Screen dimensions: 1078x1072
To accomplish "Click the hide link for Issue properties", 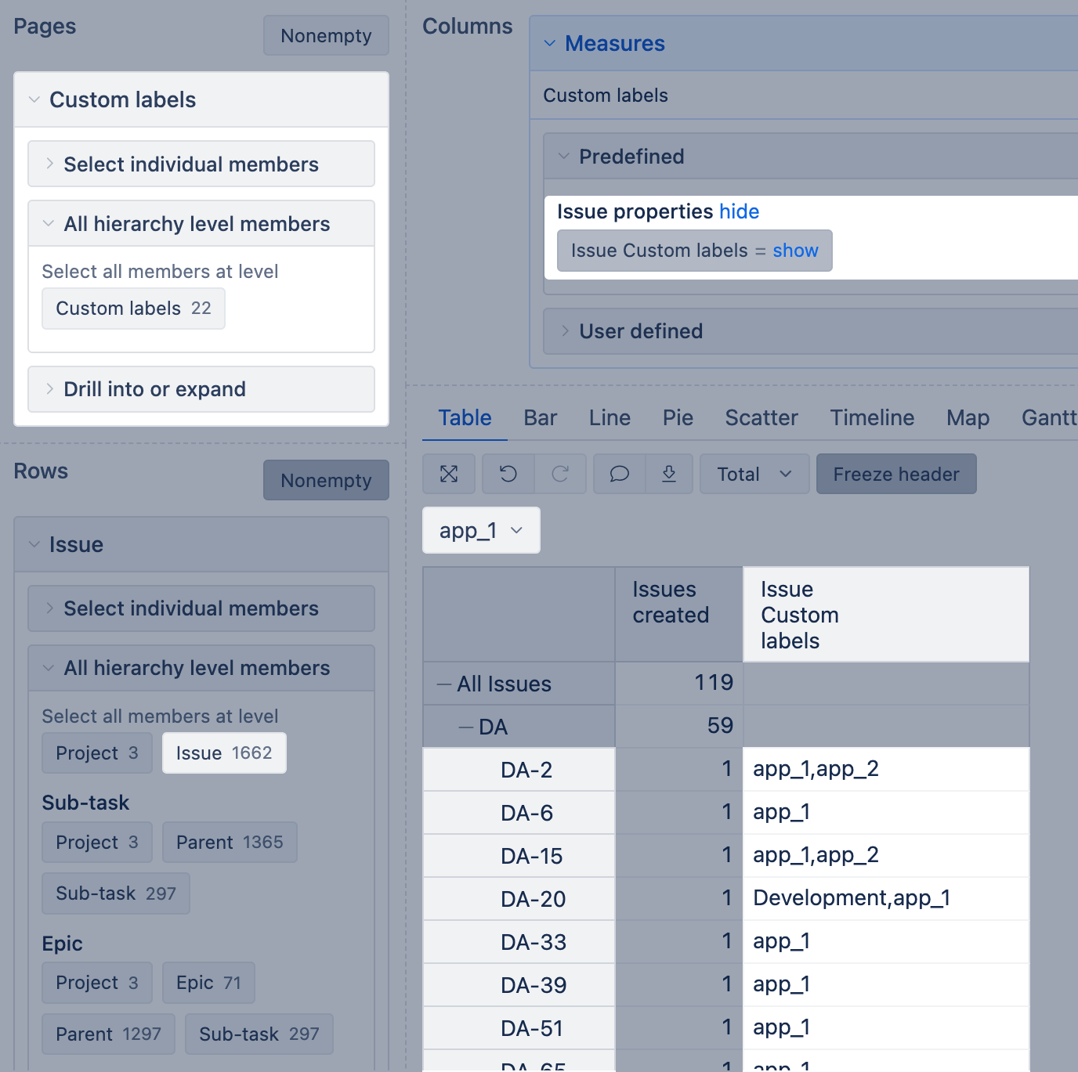I will click(739, 211).
